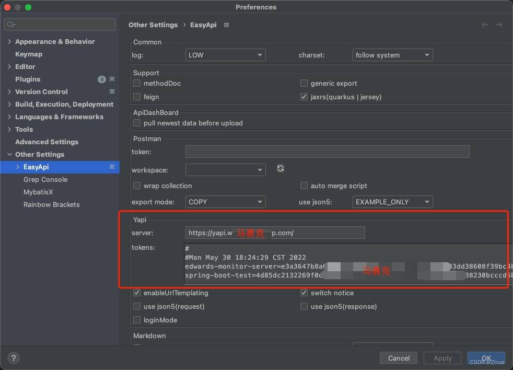
Task: Check pull newest data before upload
Action: (x=137, y=123)
